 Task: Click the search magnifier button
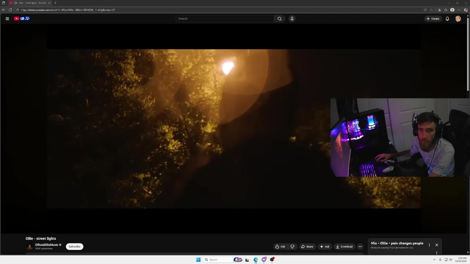279,19
